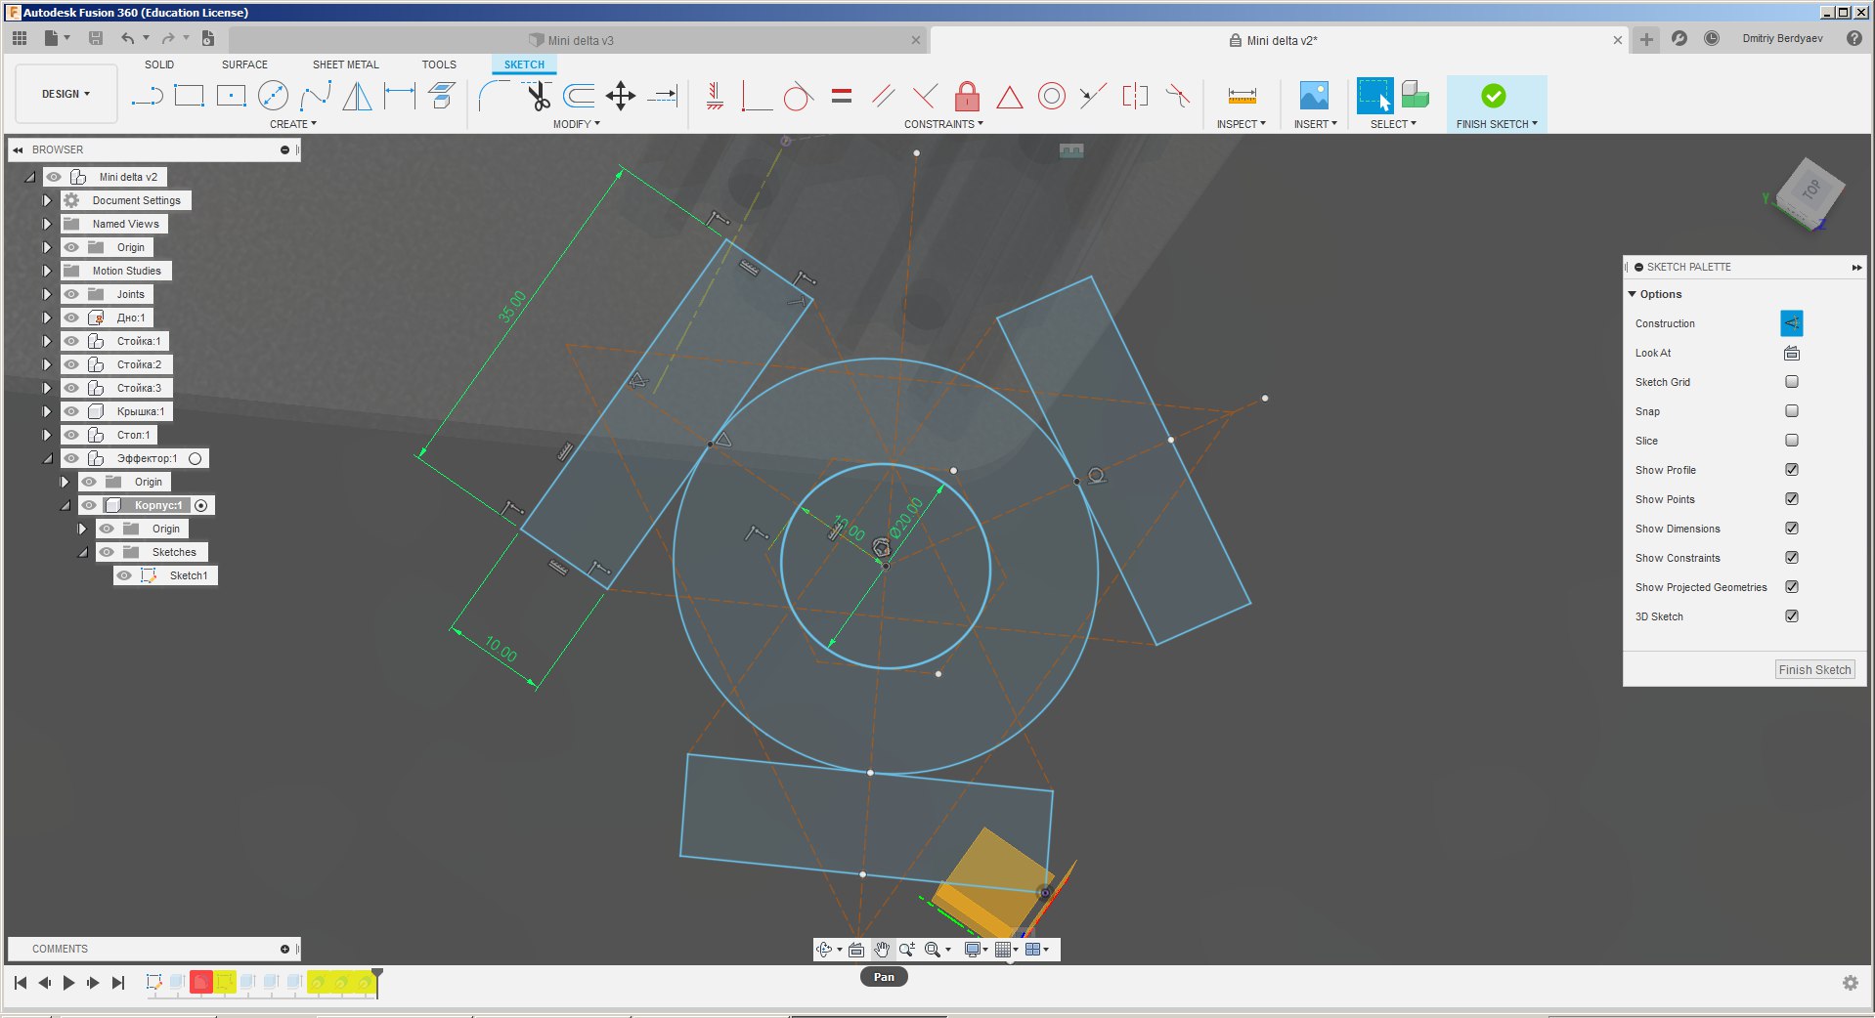Enable the Sketch Grid checkbox

(x=1791, y=382)
